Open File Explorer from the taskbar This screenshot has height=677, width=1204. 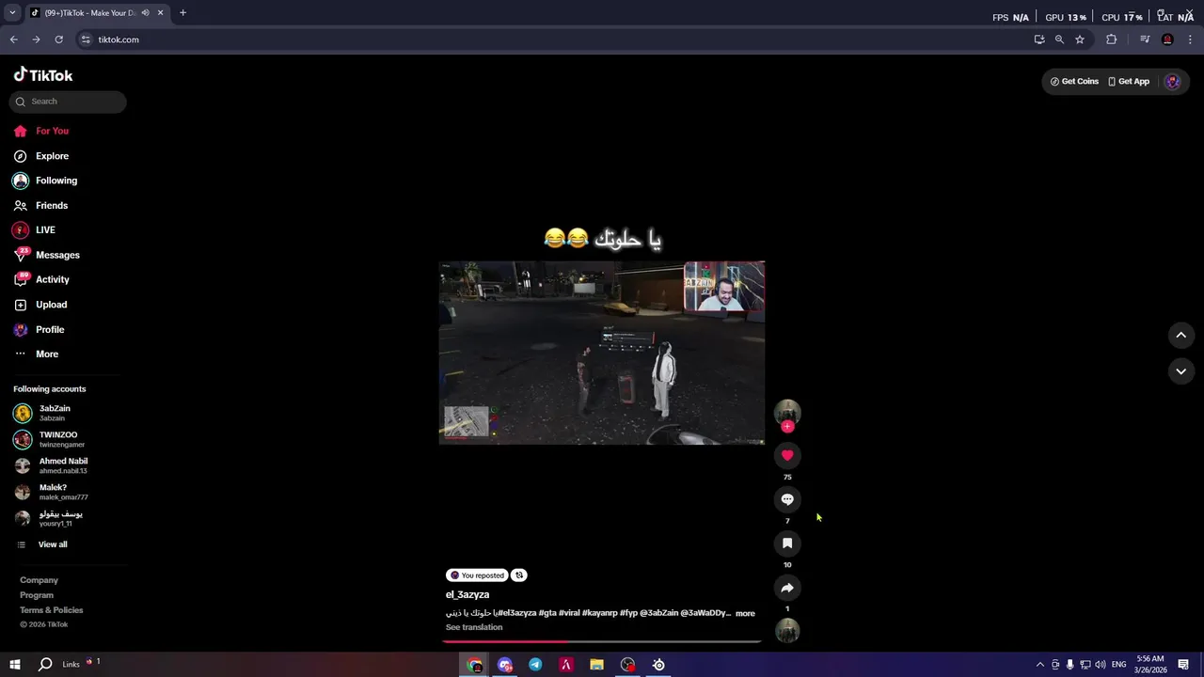click(x=596, y=665)
